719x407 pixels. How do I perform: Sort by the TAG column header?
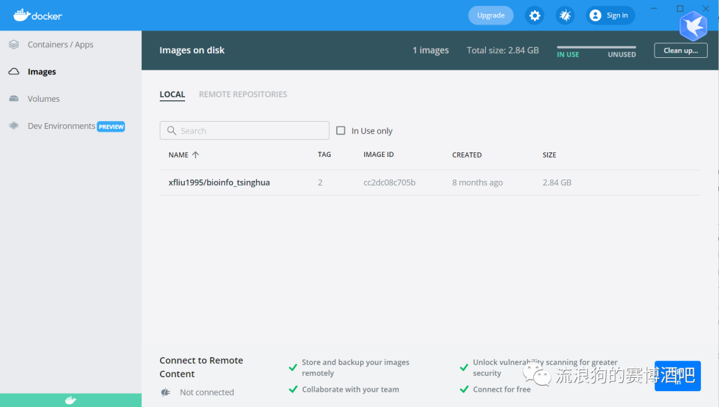[x=324, y=155]
